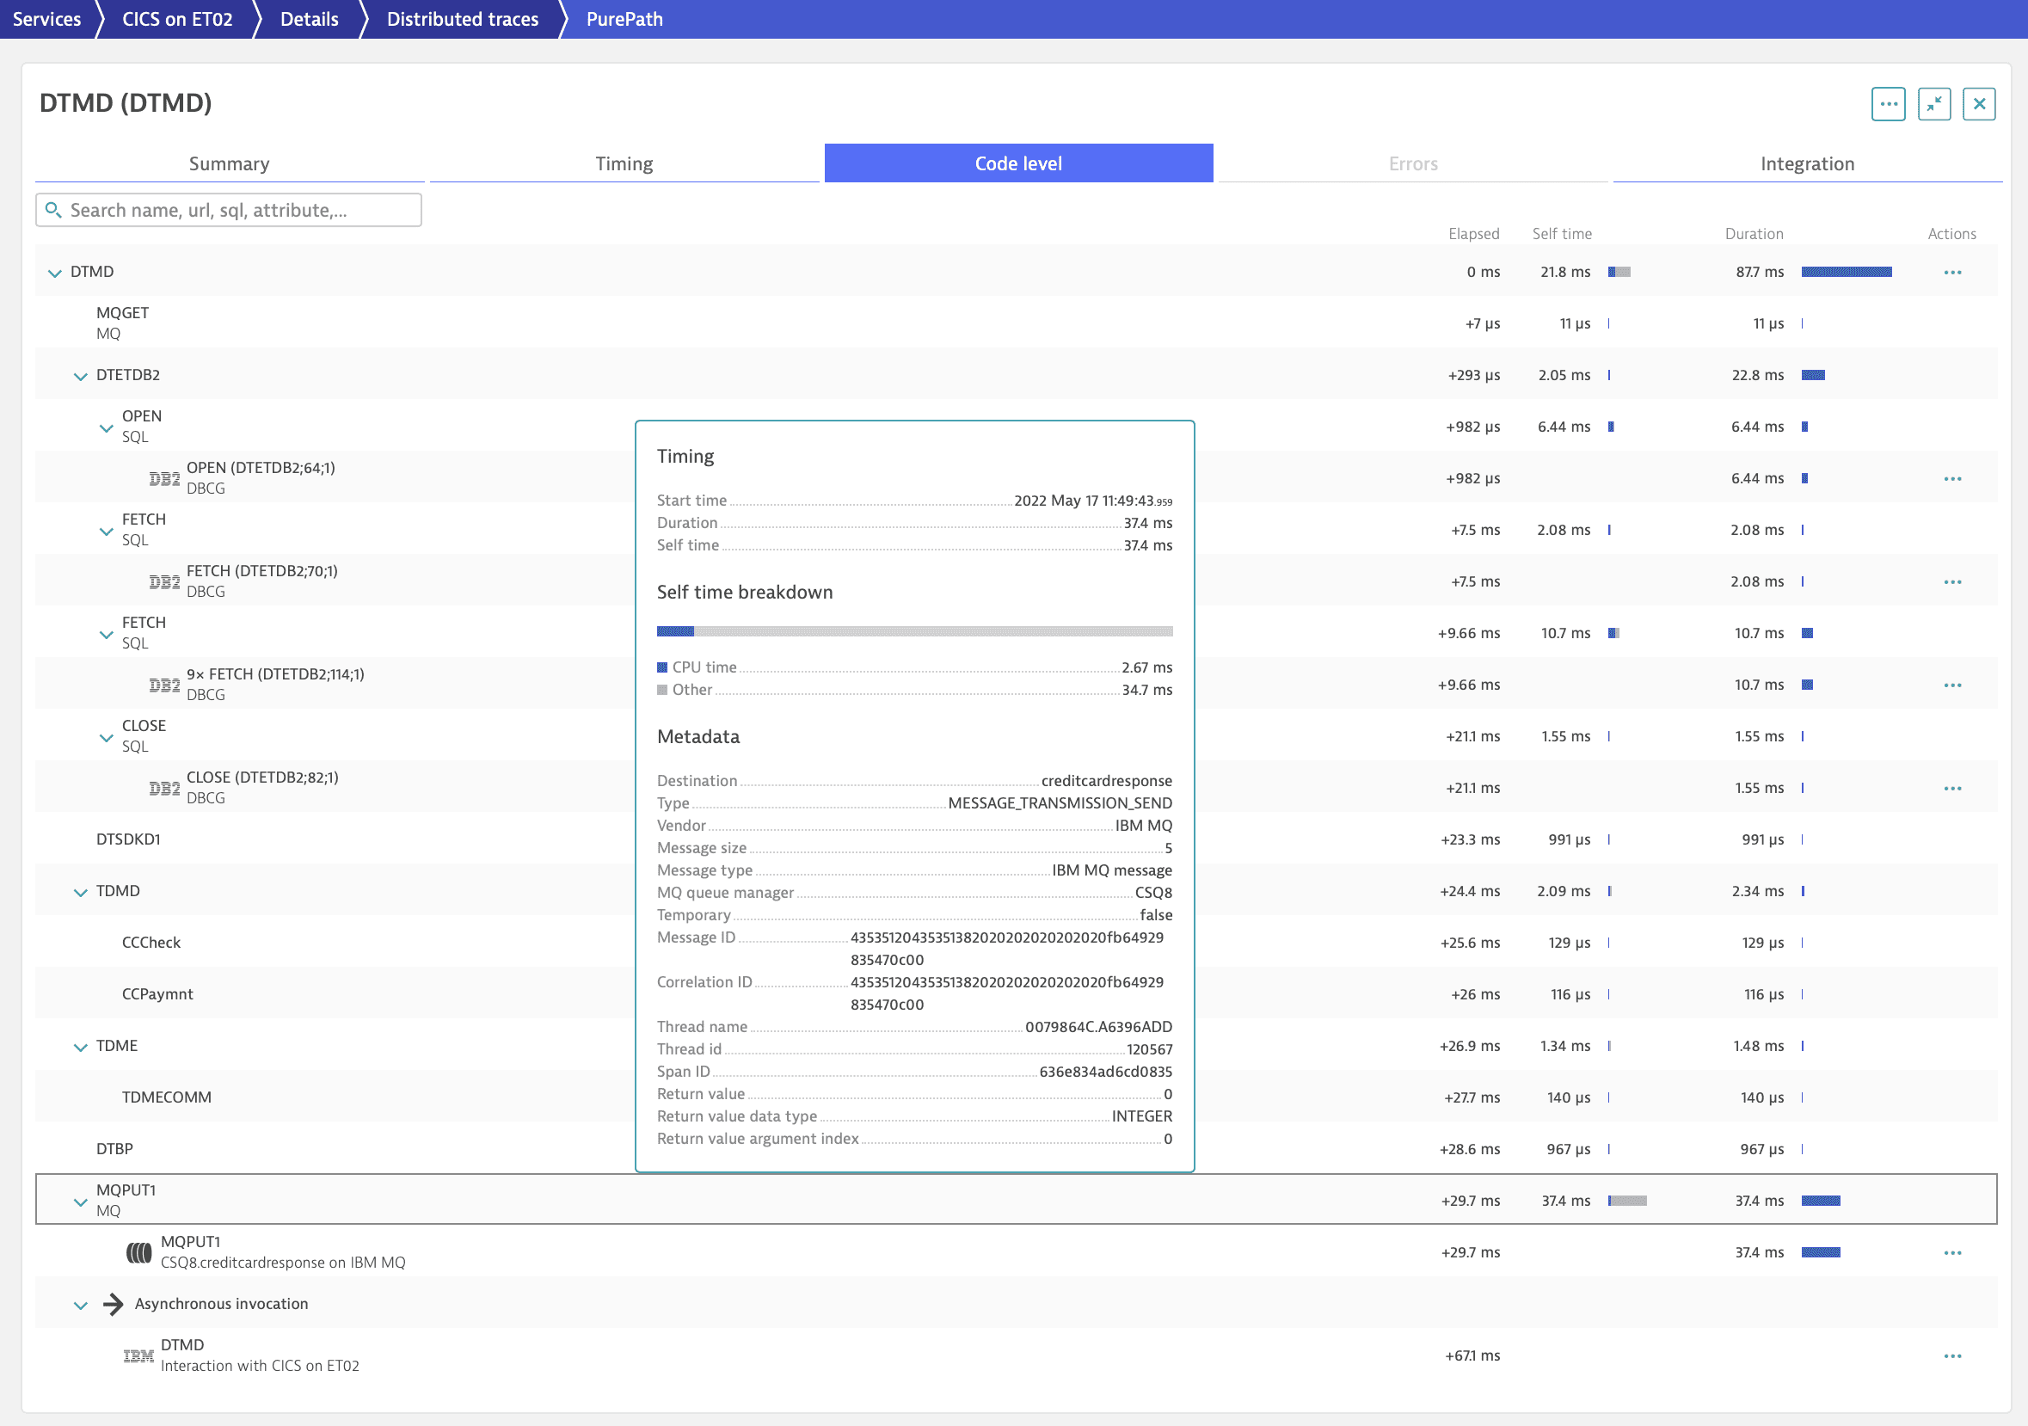Screen dimensions: 2028x1426
Task: Switch to the Timing tab
Action: pyautogui.click(x=624, y=163)
